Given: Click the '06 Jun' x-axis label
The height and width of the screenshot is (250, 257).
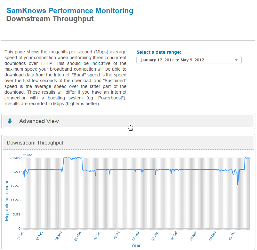Looking at the screenshot, I should (x=97, y=236).
